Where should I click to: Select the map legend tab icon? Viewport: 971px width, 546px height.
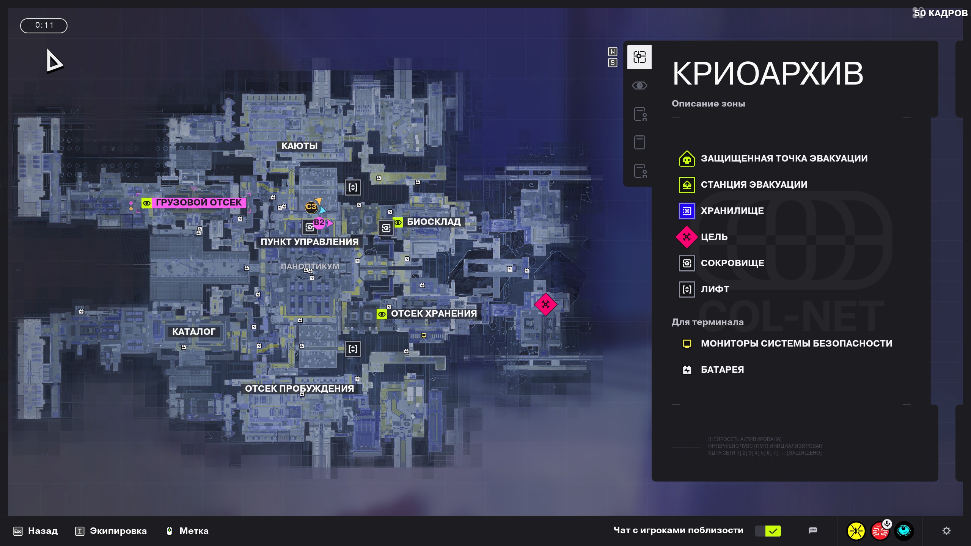(x=639, y=57)
